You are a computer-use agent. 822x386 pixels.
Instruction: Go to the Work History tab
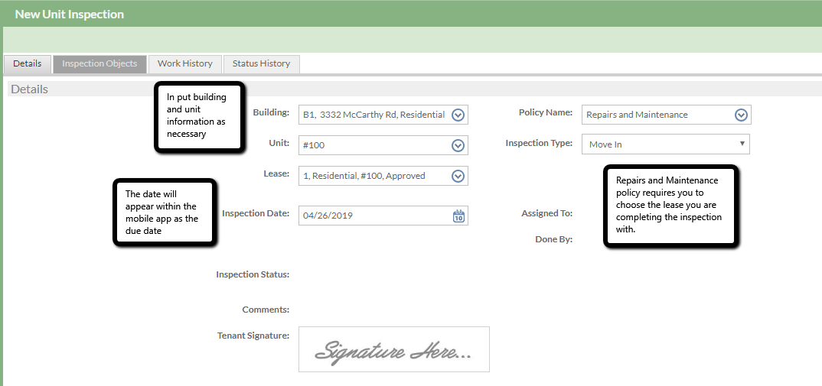[185, 64]
